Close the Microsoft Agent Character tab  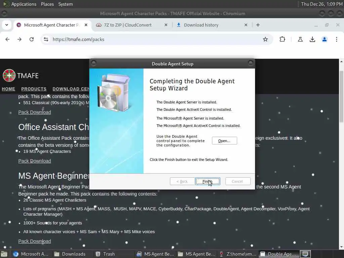pyautogui.click(x=86, y=25)
